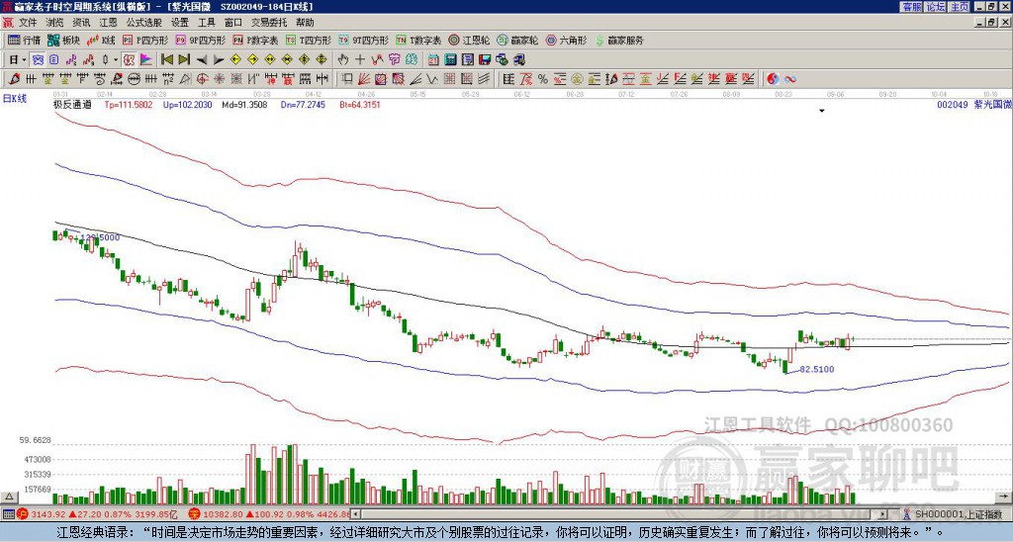The width and height of the screenshot is (1013, 542).
Task: Open the 浏览 menu
Action: coord(55,23)
